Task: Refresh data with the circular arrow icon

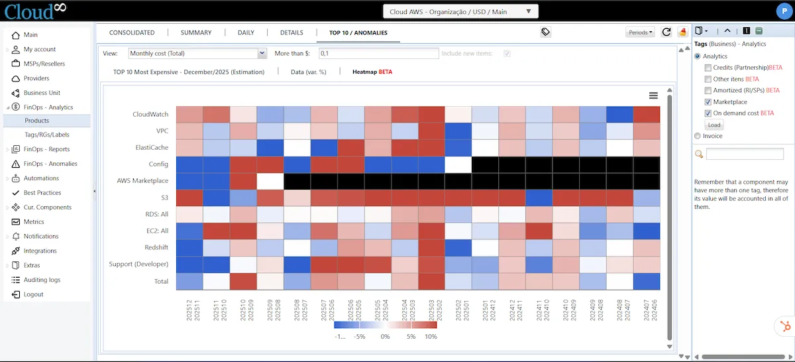Action: click(x=666, y=32)
